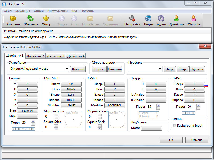Cancel dialog with the Отмена button

point(197,140)
